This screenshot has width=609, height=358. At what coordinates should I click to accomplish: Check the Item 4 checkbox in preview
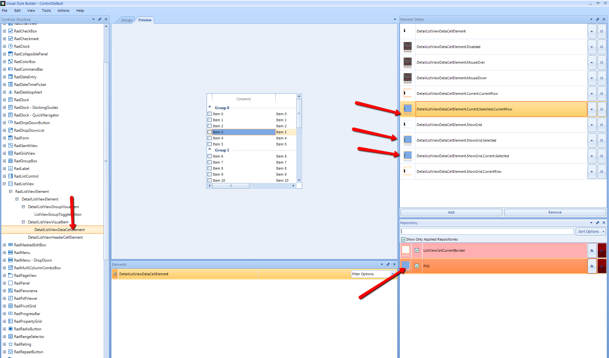pos(209,138)
